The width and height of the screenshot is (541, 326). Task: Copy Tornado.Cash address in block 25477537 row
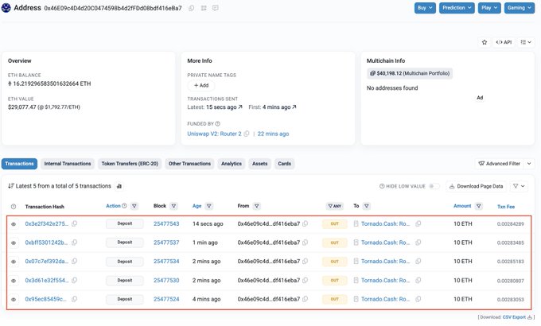coord(418,243)
